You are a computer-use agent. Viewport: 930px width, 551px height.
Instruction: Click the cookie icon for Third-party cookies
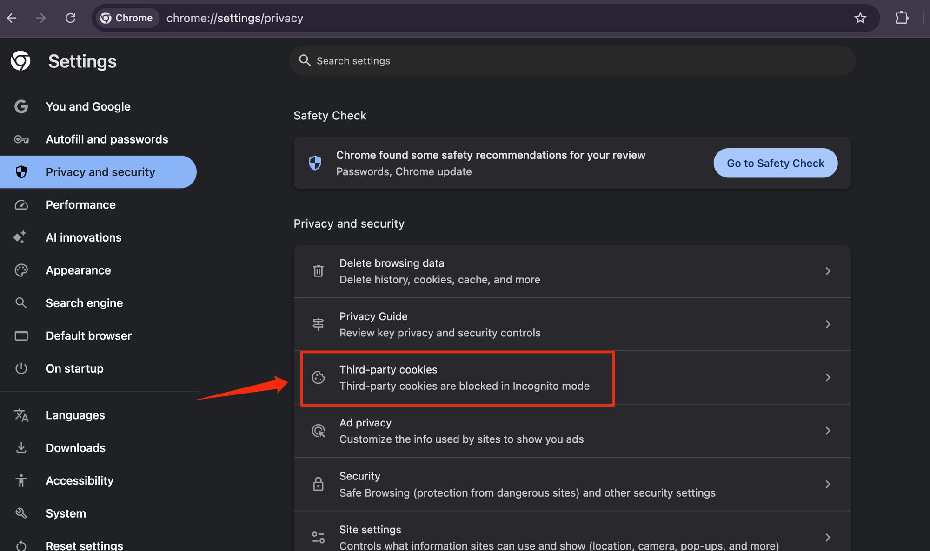tap(318, 377)
